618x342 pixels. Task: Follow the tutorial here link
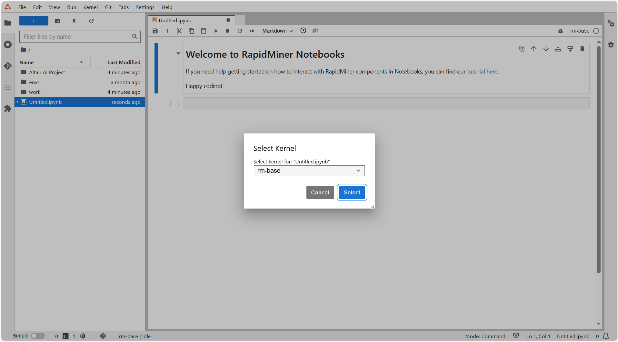(x=482, y=72)
